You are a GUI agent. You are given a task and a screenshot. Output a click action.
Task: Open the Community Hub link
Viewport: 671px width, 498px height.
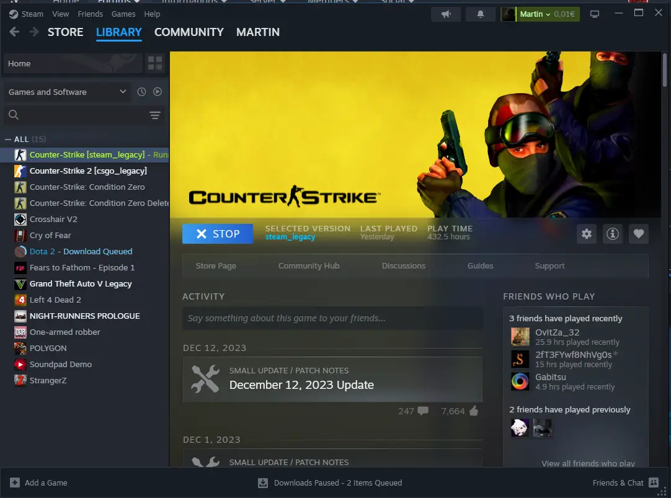(x=309, y=265)
